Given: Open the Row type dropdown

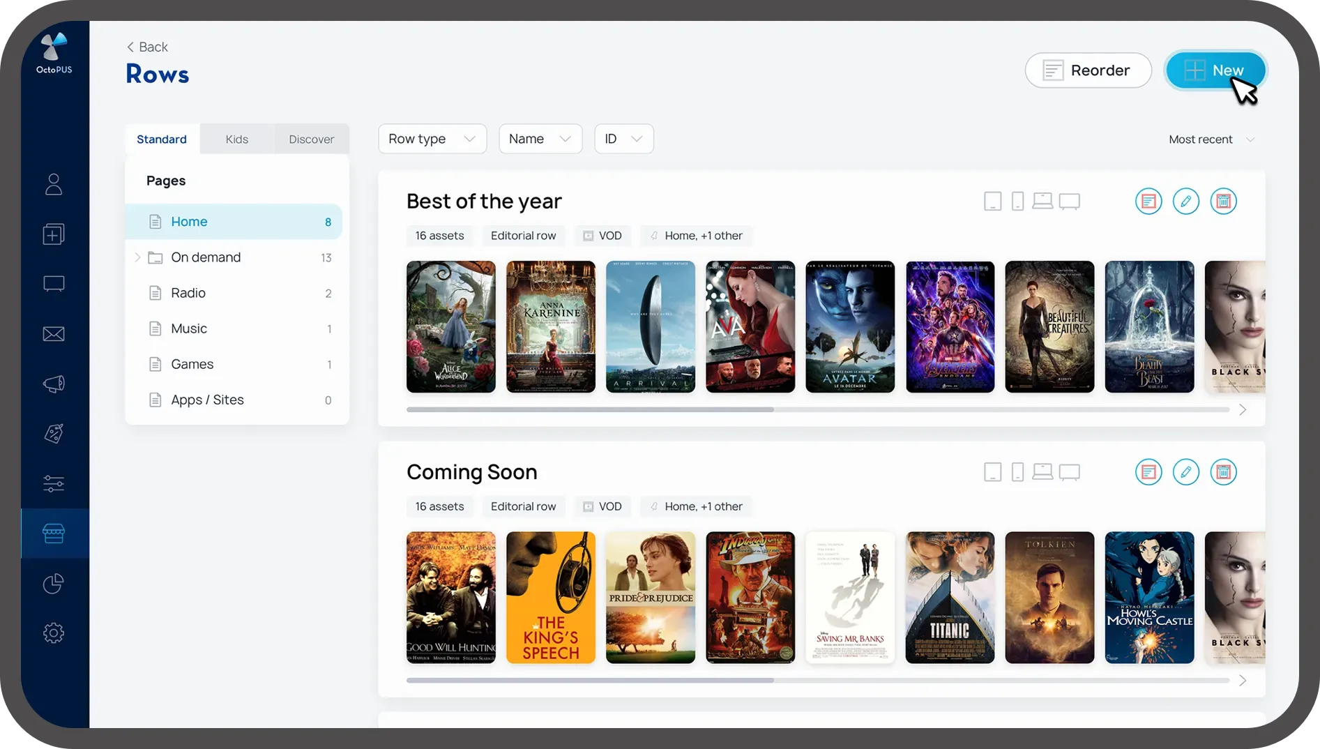Looking at the screenshot, I should (x=432, y=139).
